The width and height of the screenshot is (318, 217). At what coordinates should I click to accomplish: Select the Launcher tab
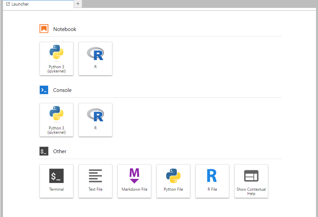[36, 4]
